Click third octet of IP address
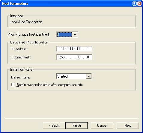 [x=79, y=49]
